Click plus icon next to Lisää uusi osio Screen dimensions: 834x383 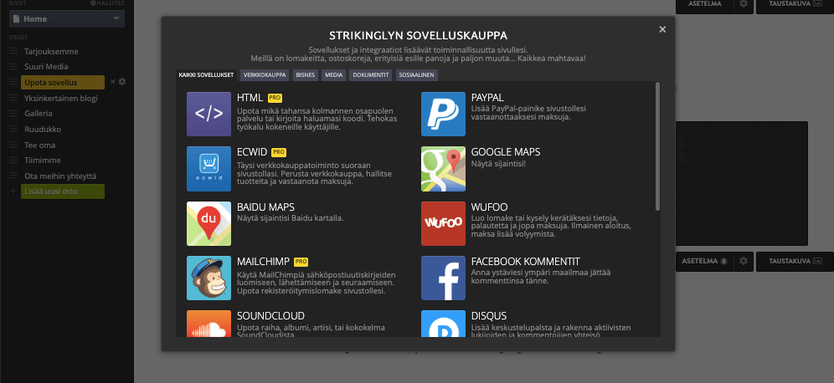pos(13,191)
